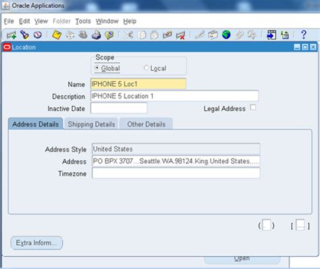Click the Show Navigator toolbar icon

click(38, 35)
